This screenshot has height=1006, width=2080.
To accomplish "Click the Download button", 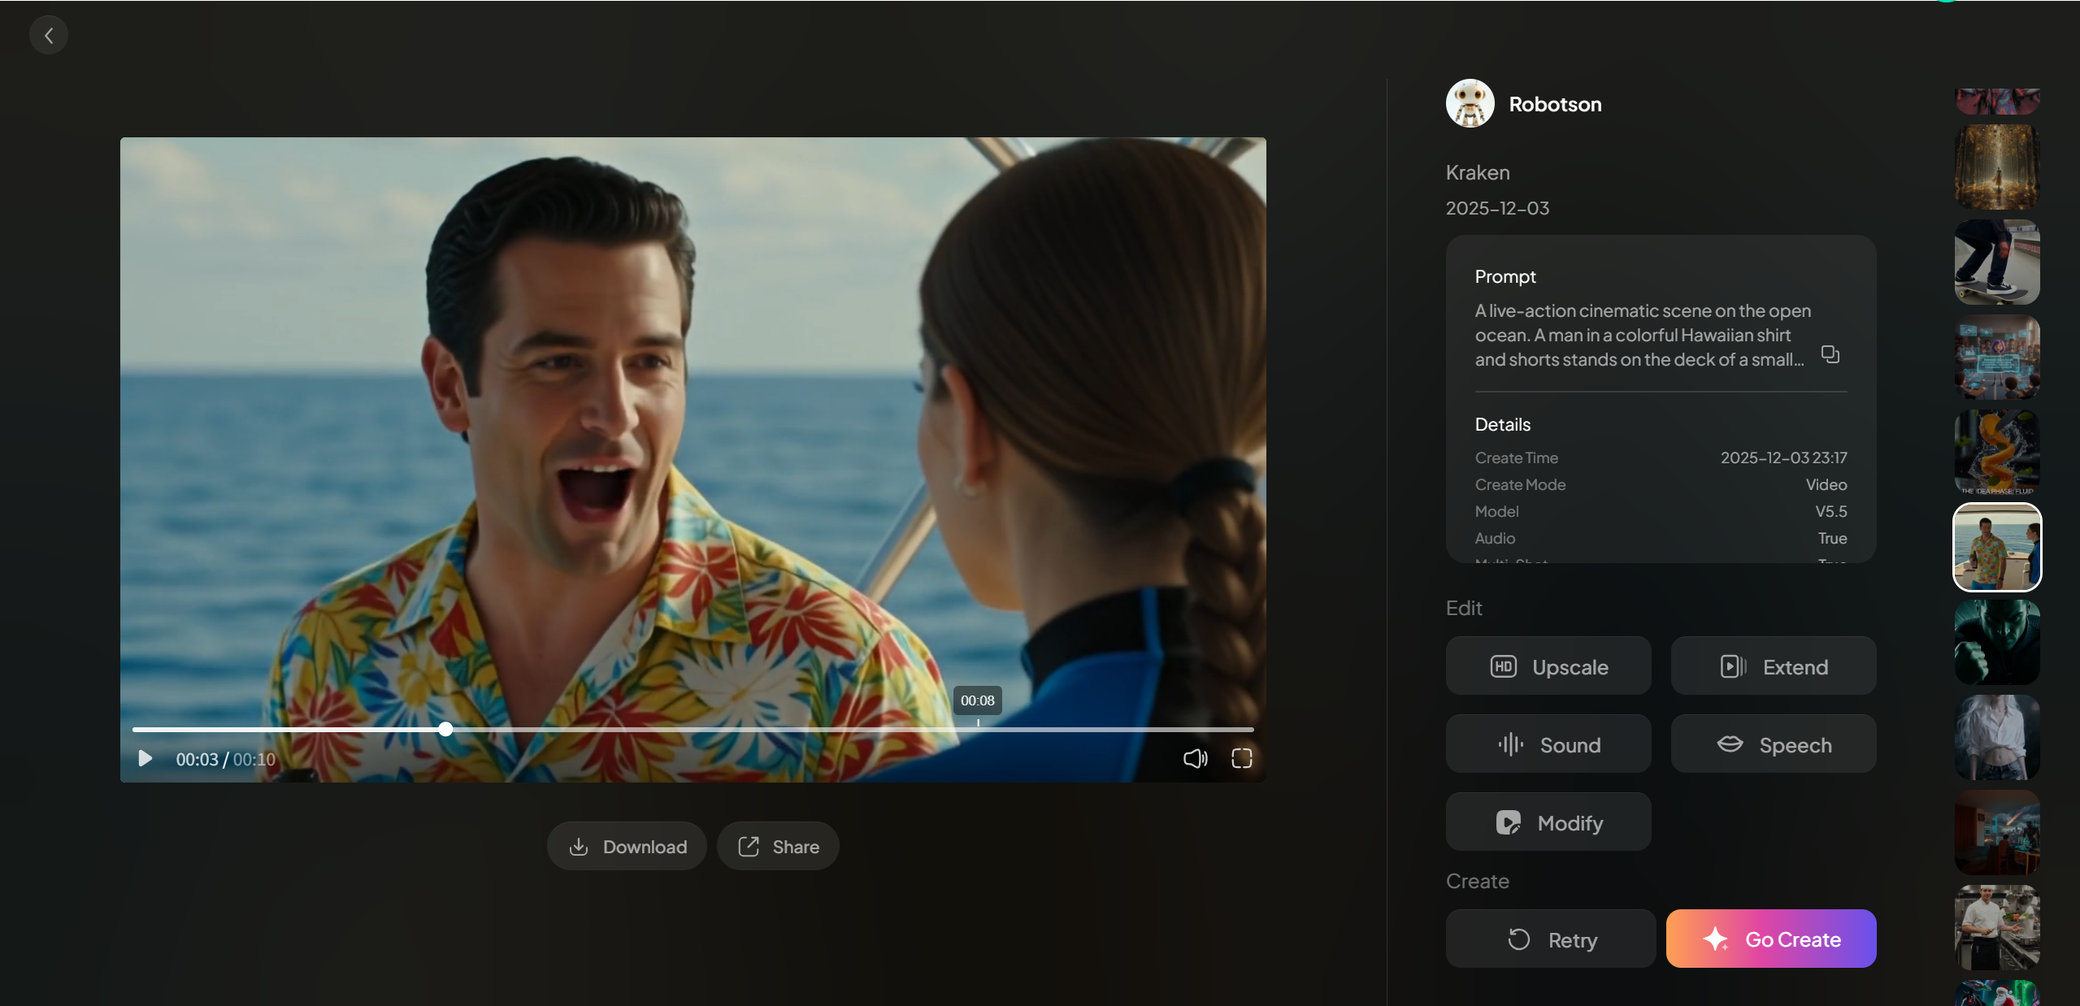I will click(627, 846).
